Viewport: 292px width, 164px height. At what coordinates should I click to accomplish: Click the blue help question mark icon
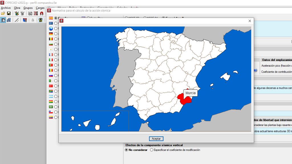tap(255, 70)
